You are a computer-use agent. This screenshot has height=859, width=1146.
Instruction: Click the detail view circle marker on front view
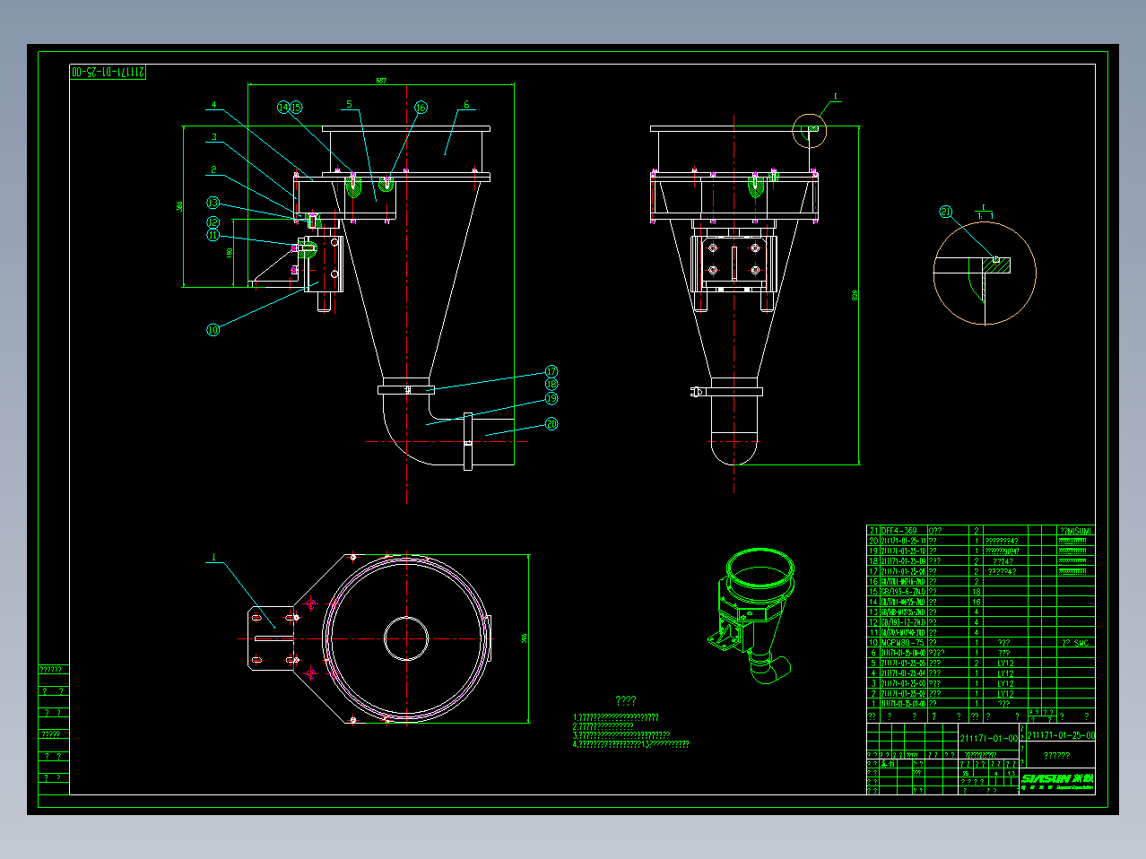810,130
